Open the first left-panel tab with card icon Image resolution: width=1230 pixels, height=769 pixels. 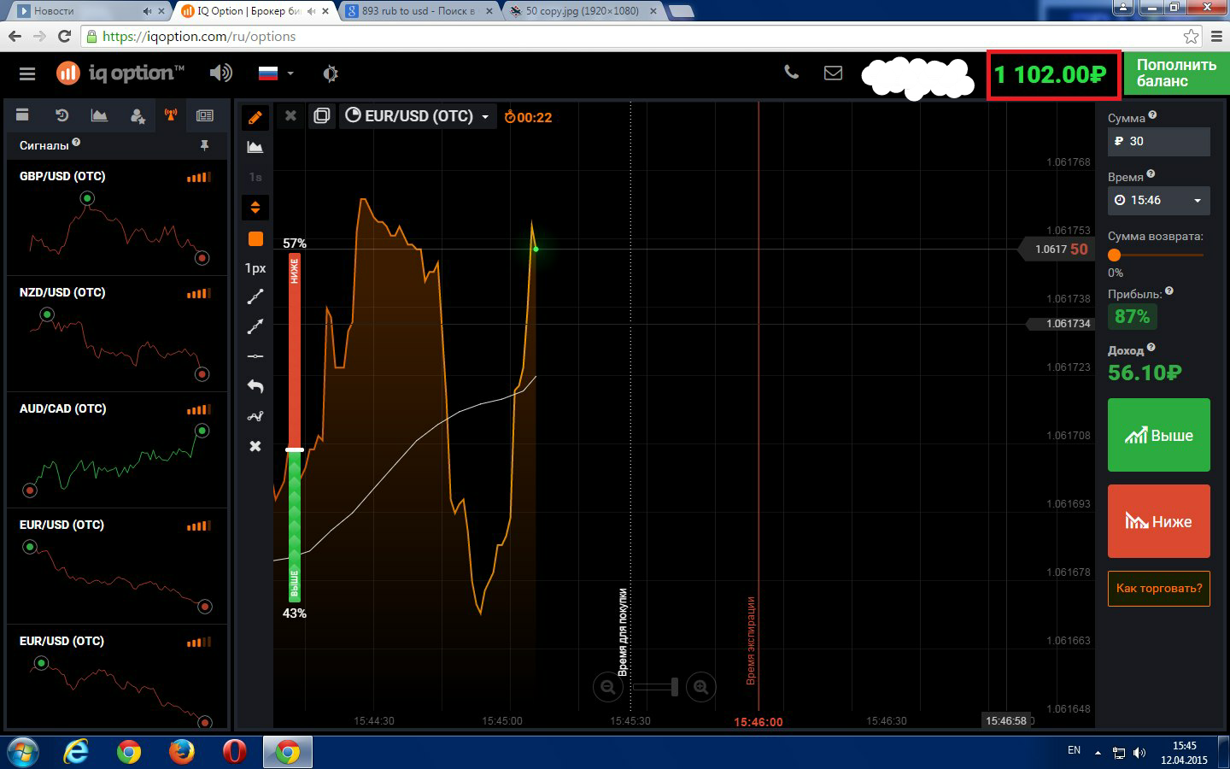(x=23, y=115)
